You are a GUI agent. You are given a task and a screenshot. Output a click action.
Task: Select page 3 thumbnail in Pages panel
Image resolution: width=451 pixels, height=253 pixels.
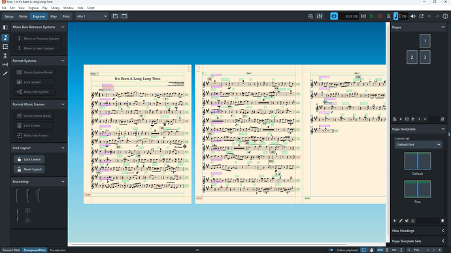425,57
